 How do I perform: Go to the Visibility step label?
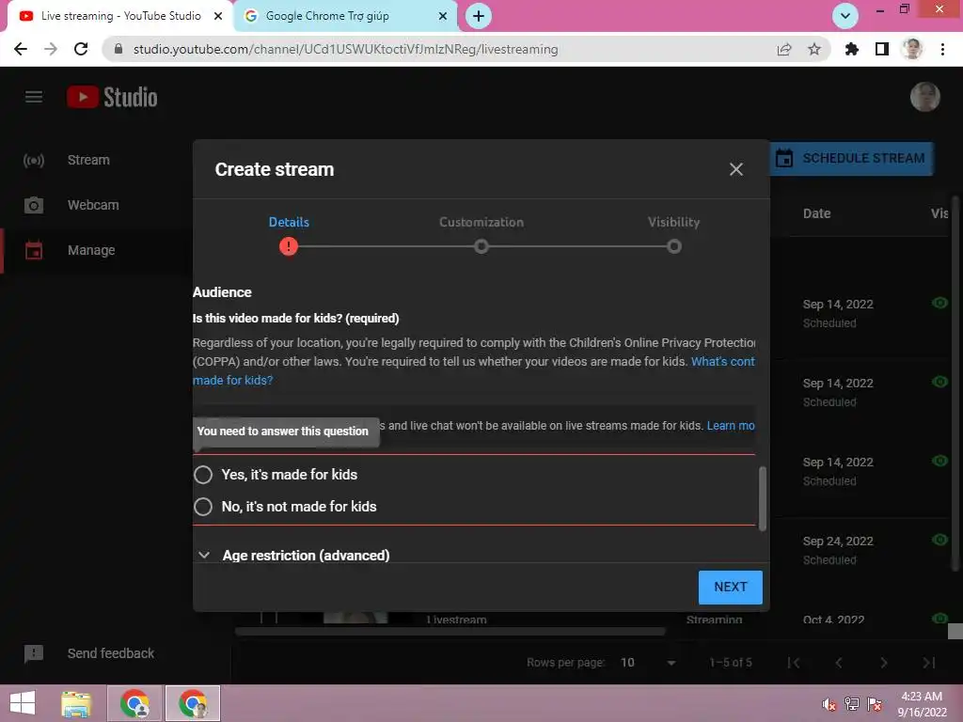[673, 222]
